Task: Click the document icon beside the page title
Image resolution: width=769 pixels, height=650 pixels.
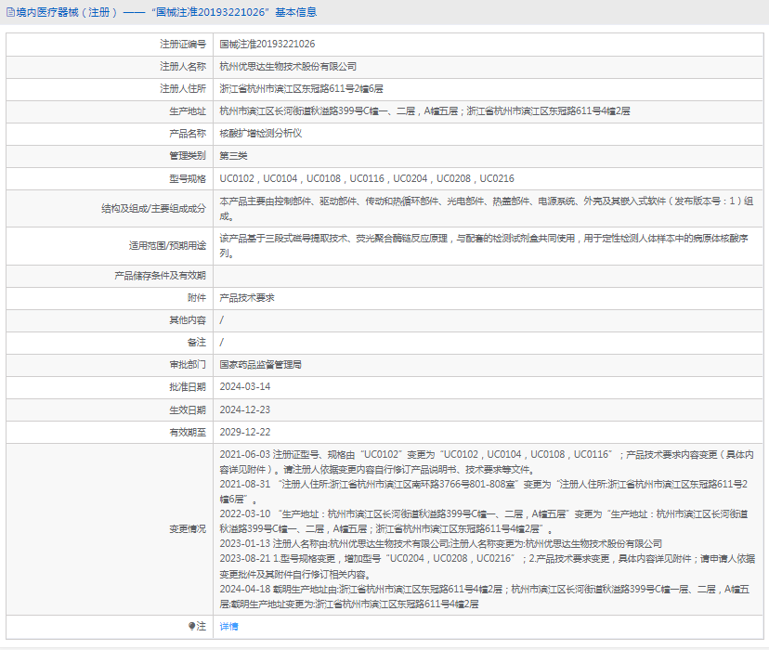Action: tap(10, 13)
